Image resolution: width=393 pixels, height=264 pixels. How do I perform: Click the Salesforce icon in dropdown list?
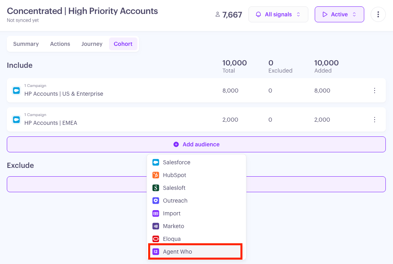click(156, 162)
